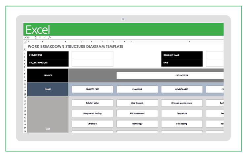Click the empty Project Title input cell
The width and height of the screenshot is (246, 158).
coord(92,55)
